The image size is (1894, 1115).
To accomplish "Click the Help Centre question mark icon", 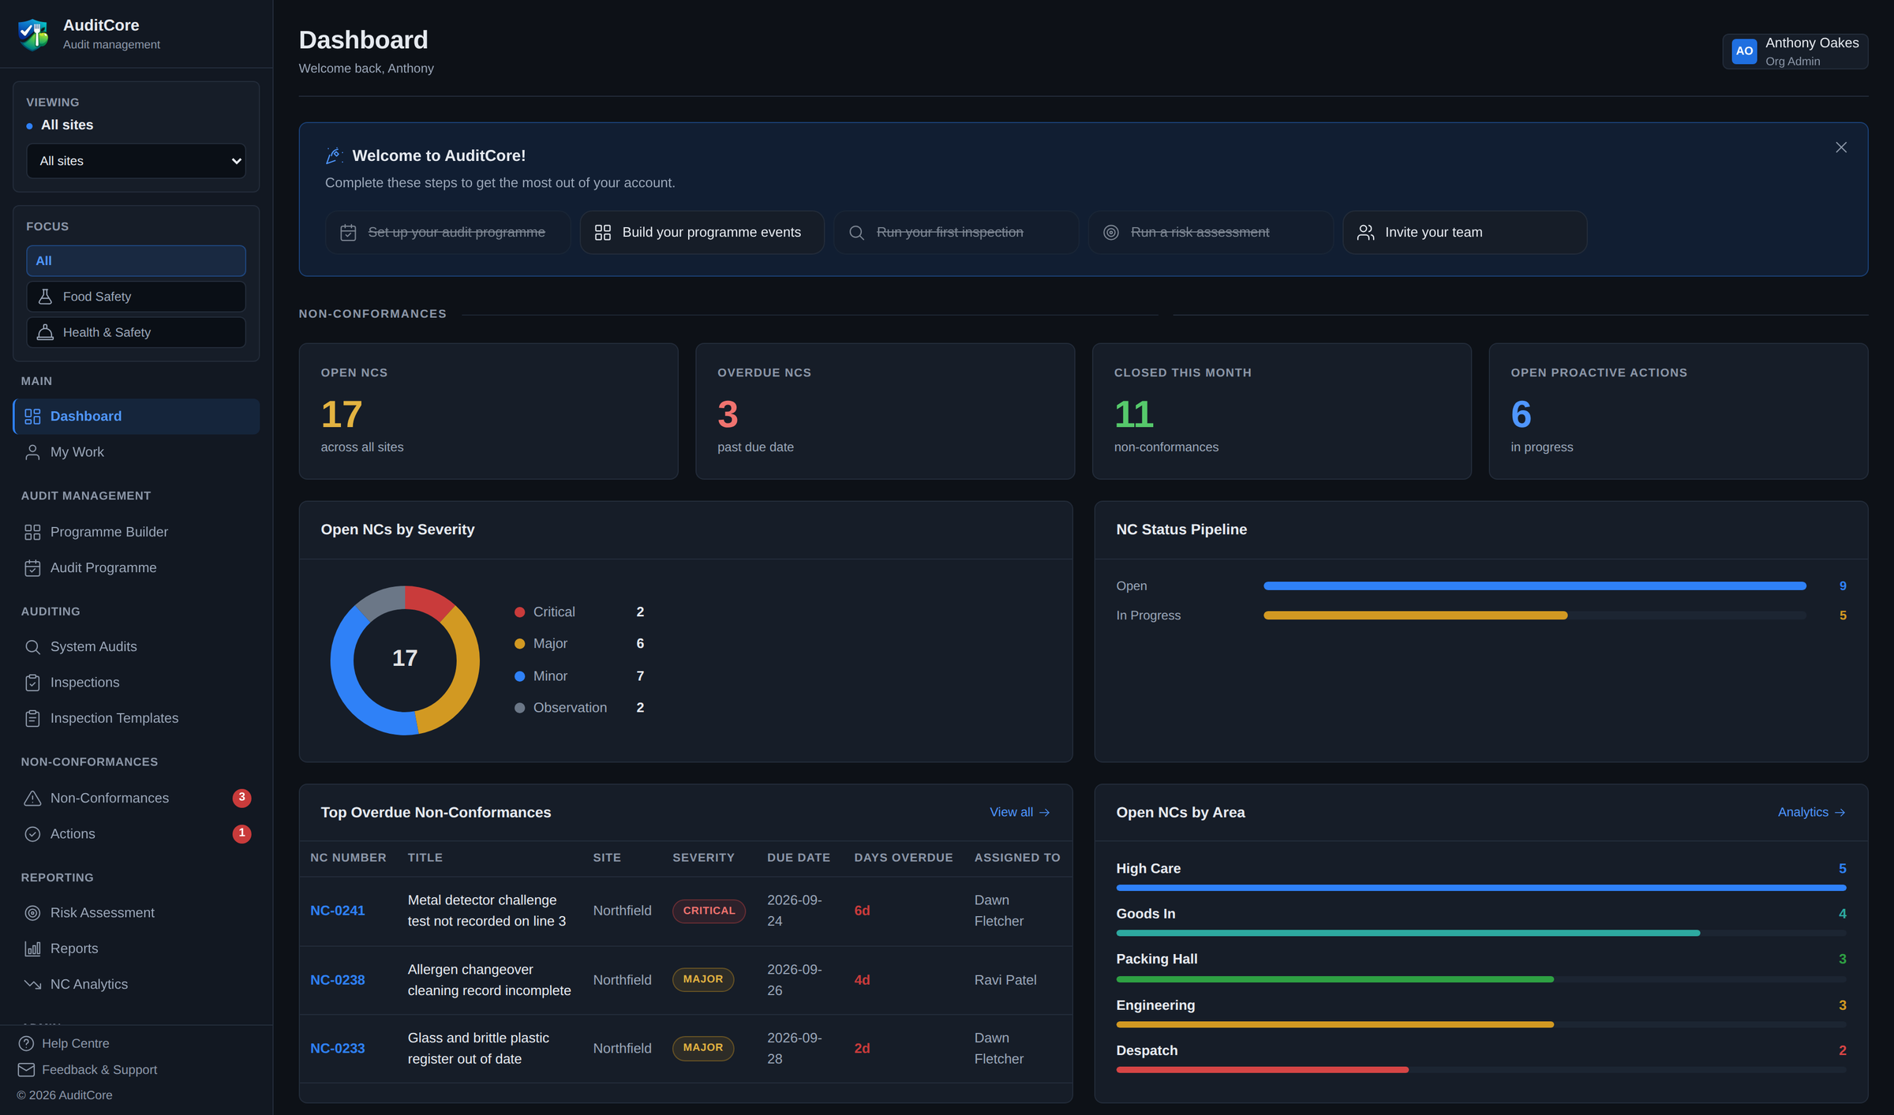I will pos(26,1043).
